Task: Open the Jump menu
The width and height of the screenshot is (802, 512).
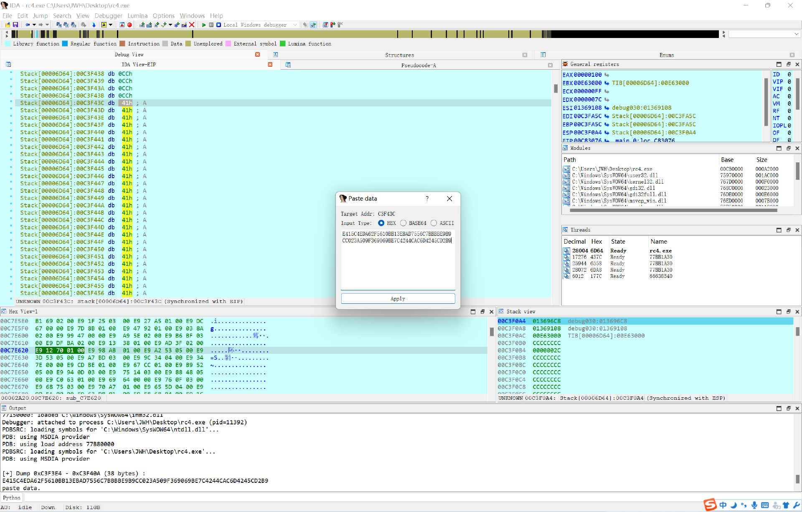Action: [40, 16]
